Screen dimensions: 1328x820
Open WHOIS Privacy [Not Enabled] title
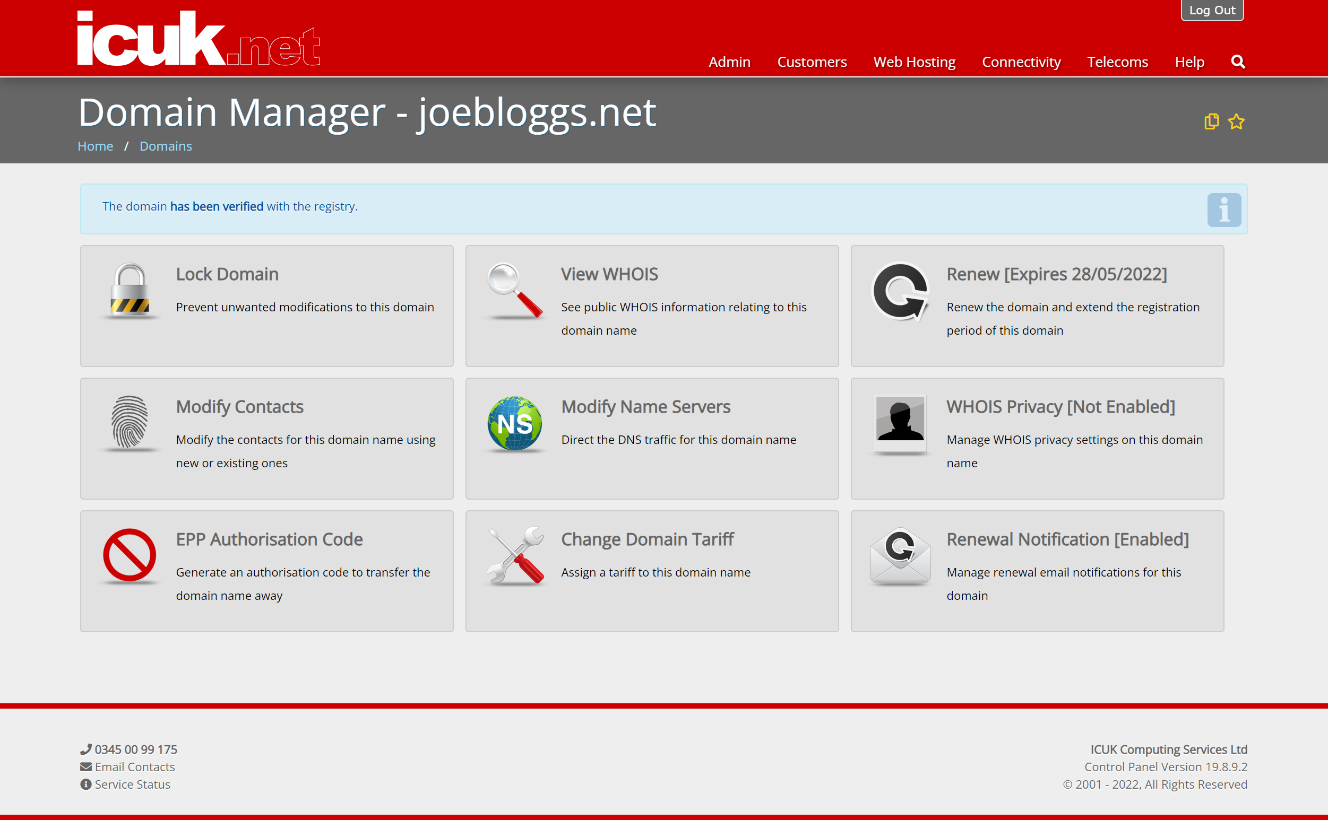click(x=1060, y=406)
